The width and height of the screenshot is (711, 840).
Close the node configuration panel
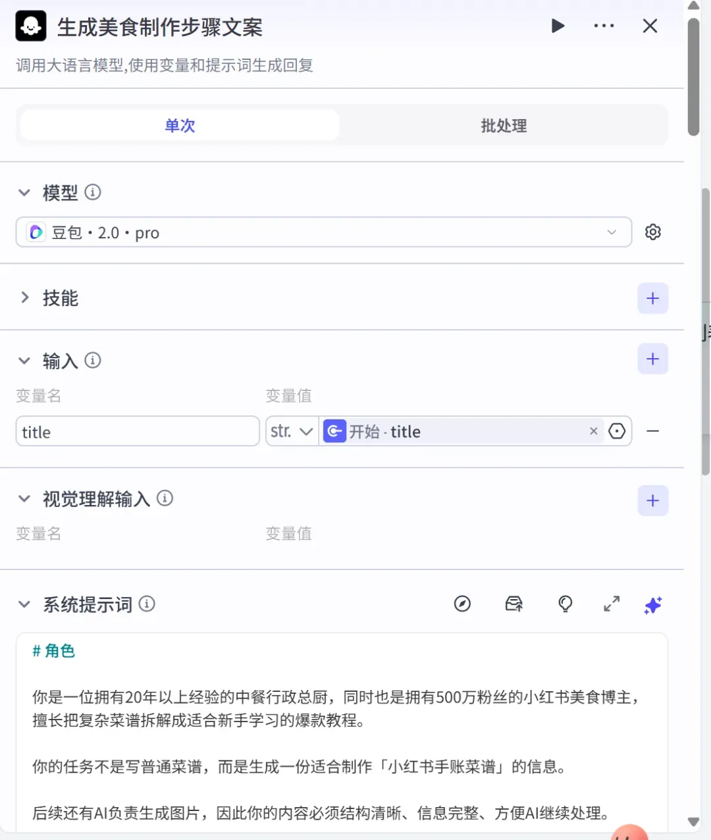[650, 26]
